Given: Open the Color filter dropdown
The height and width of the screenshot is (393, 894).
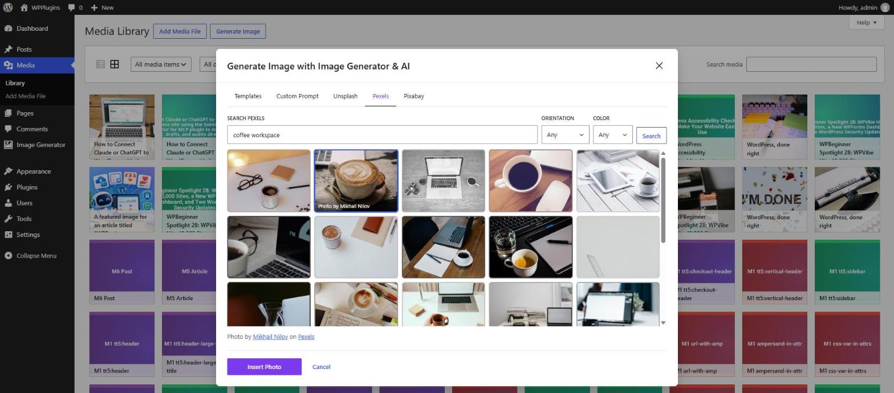Looking at the screenshot, I should click(612, 135).
